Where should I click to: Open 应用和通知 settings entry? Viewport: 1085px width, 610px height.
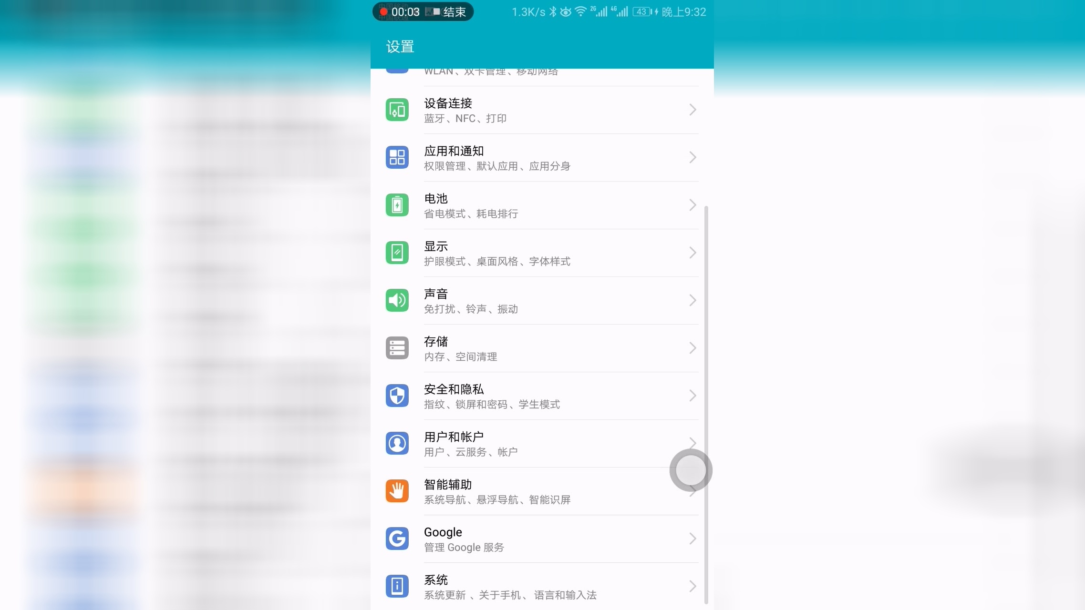point(542,157)
